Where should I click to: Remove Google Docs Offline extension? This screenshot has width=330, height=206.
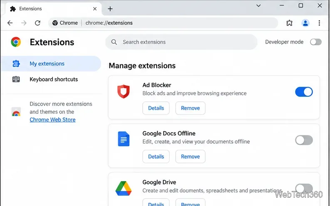coord(191,157)
